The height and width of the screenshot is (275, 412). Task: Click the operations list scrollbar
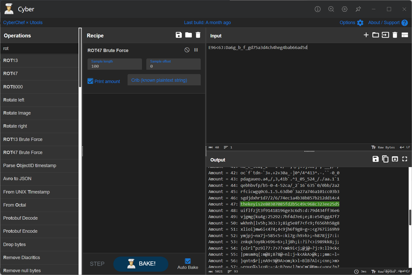tap(80, 58)
